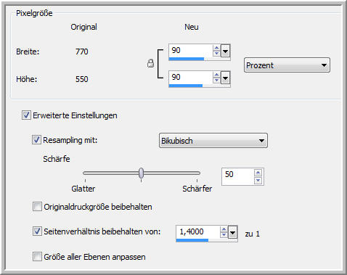Uncheck Resampling mit checkbox
Image resolution: width=347 pixels, height=275 pixels.
point(36,140)
